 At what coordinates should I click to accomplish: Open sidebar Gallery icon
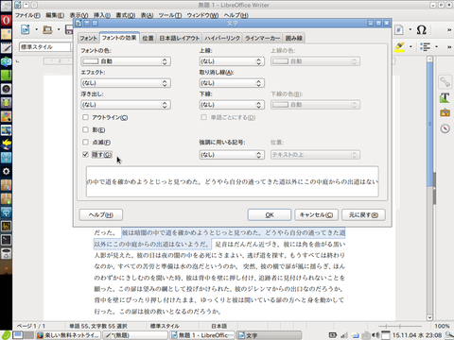pos(445,112)
